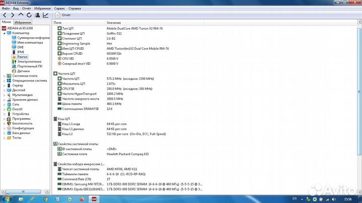The width and height of the screenshot is (362, 203).
Task: Go up one level with Up arrow
Action: 21,15
